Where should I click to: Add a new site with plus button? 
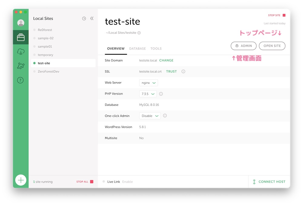pyautogui.click(x=21, y=180)
